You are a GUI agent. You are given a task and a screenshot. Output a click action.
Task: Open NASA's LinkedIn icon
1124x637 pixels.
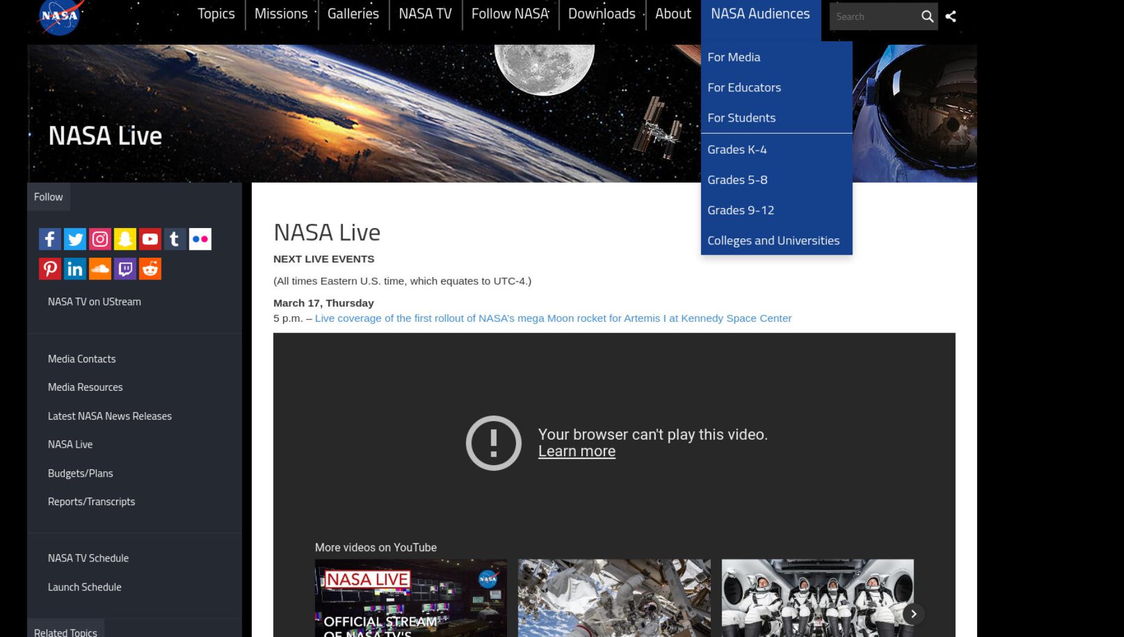pyautogui.click(x=75, y=269)
